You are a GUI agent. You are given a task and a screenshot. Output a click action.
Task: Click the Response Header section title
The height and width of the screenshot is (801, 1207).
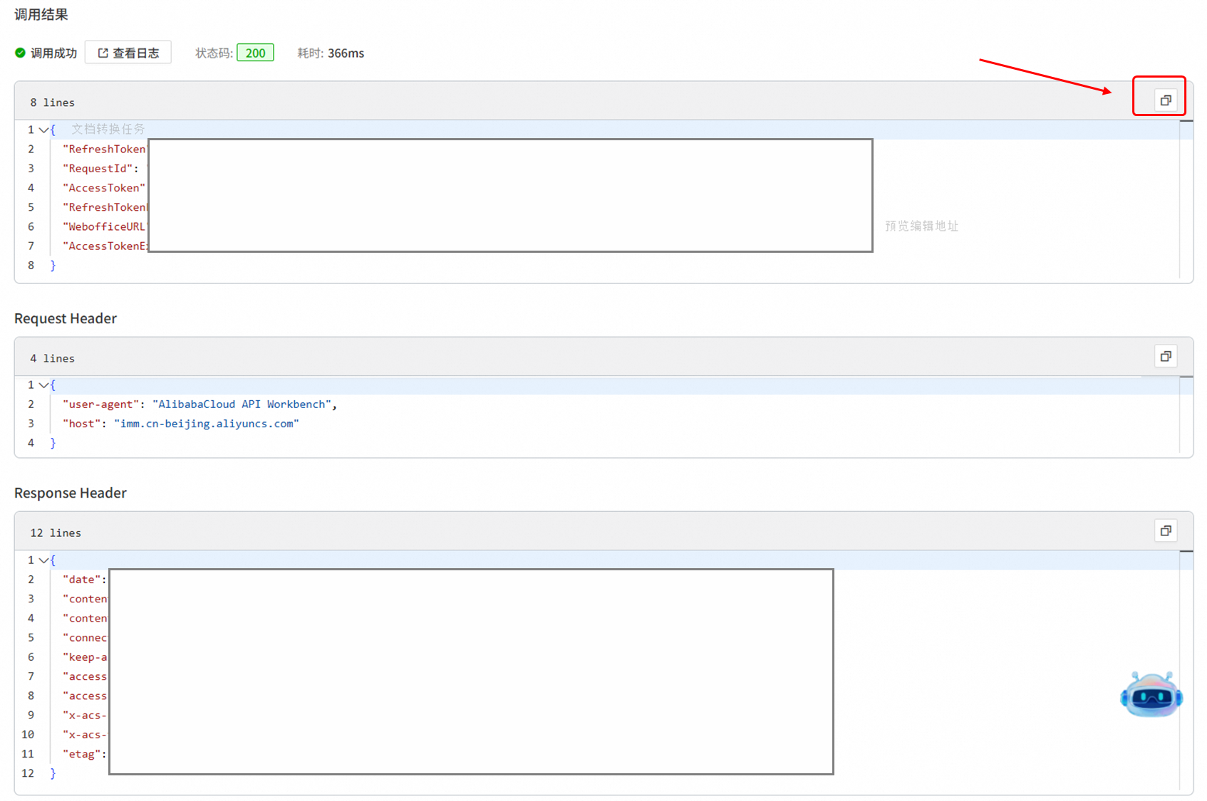click(x=71, y=493)
